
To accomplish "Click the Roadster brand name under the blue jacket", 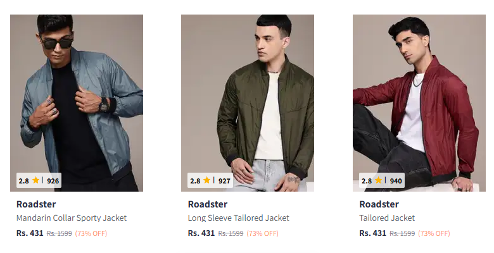I will click(x=36, y=204).
